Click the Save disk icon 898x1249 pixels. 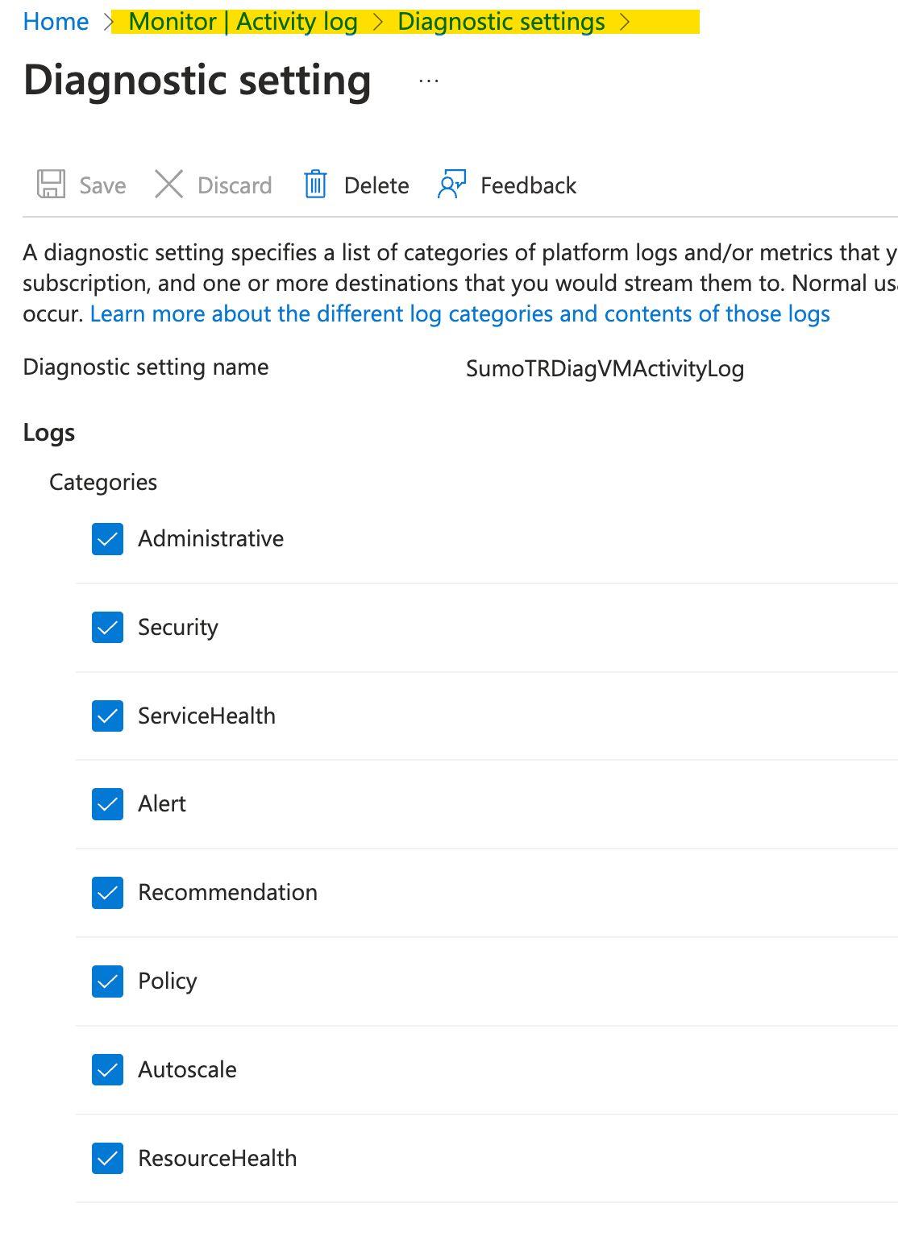pos(50,185)
